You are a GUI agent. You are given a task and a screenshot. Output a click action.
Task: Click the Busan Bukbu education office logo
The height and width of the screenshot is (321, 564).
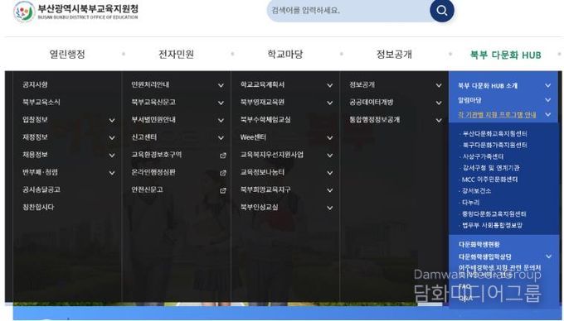tap(76, 12)
